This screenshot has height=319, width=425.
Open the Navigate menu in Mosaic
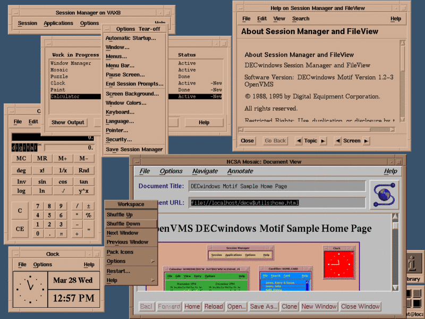point(206,171)
